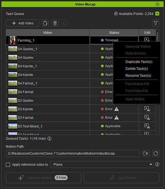Select the Farming_1 video thumbnail
This screenshot has height=189, width=165.
point(12,40)
